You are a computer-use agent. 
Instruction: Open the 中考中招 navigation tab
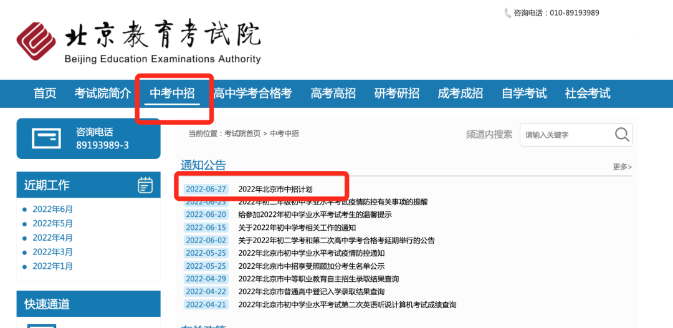tap(173, 94)
